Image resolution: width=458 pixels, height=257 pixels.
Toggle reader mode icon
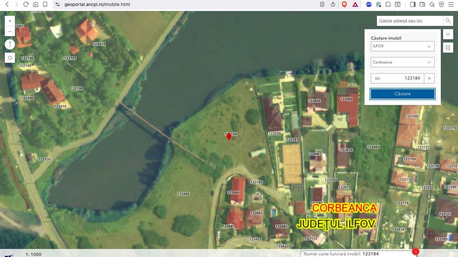[322, 4]
